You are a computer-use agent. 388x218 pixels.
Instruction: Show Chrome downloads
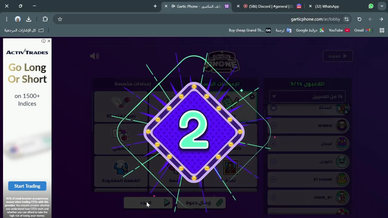29,19
